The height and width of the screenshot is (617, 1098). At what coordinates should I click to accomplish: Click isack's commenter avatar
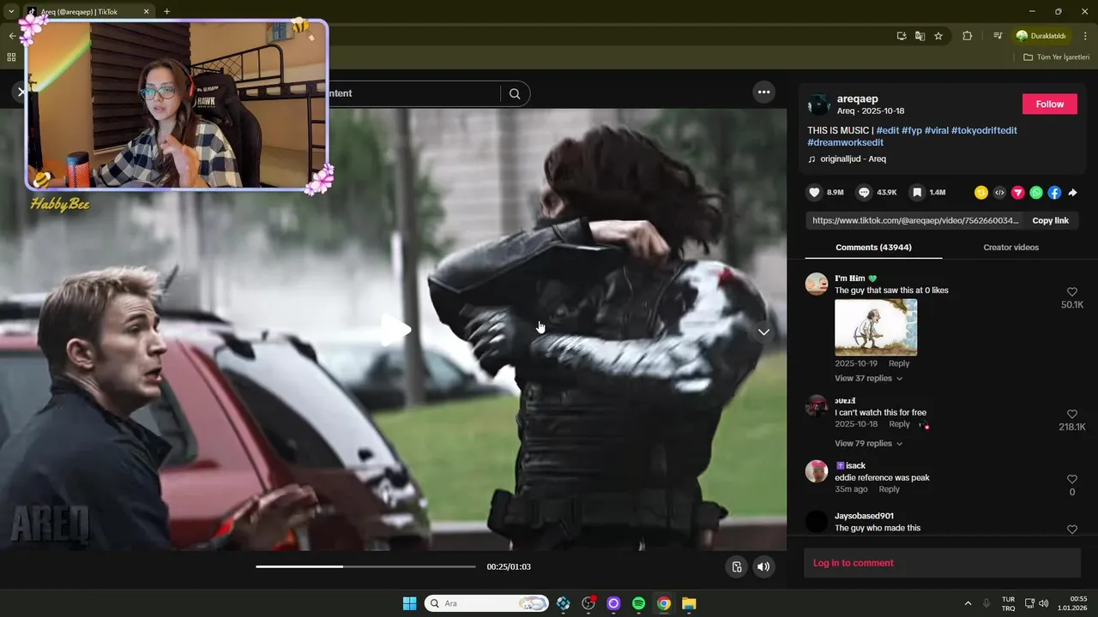coord(817,470)
